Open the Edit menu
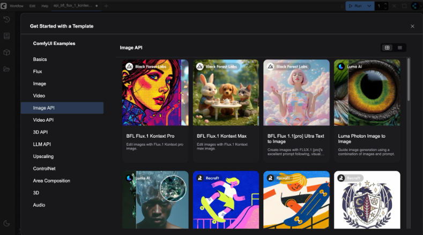The height and width of the screenshot is (235, 423). coord(32,6)
